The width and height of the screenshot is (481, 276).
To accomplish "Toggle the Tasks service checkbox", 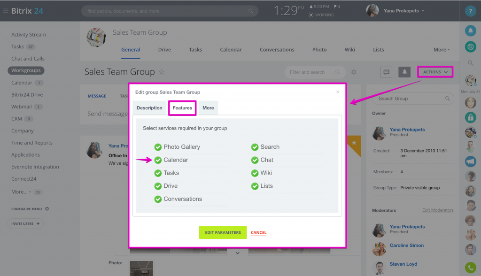I will pyautogui.click(x=158, y=173).
